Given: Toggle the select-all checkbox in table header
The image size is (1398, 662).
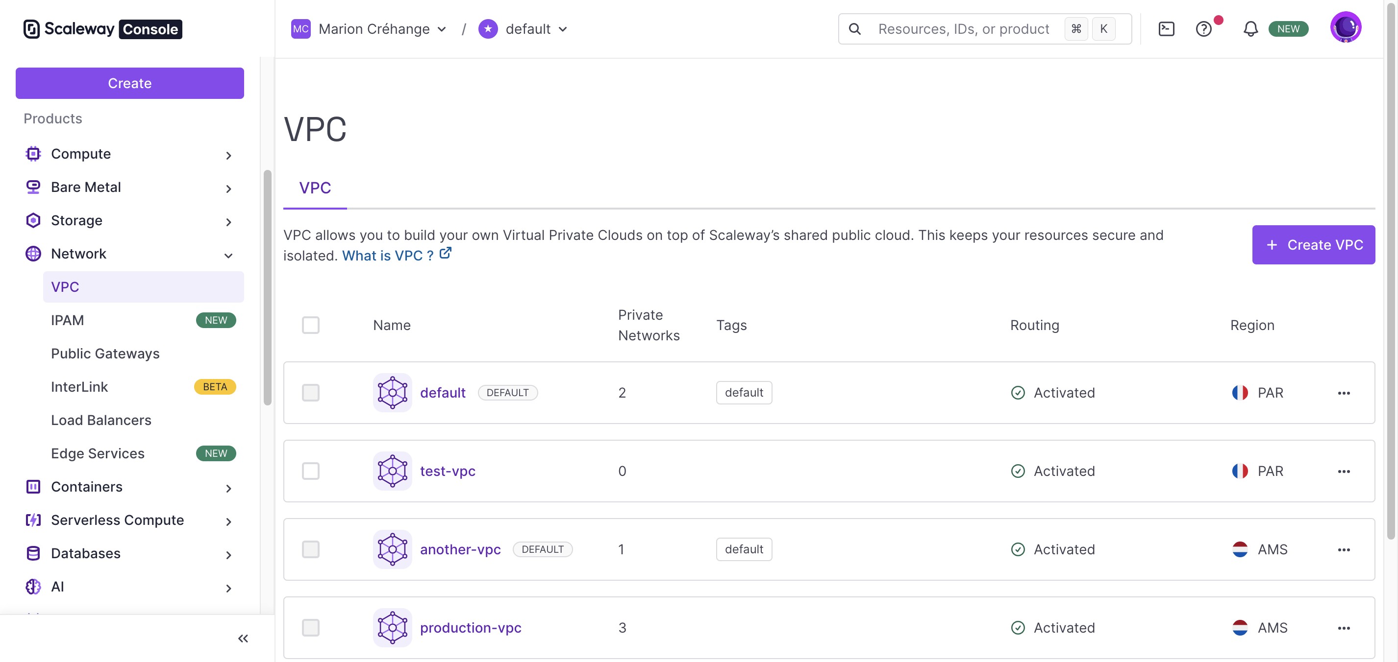Looking at the screenshot, I should [x=311, y=325].
